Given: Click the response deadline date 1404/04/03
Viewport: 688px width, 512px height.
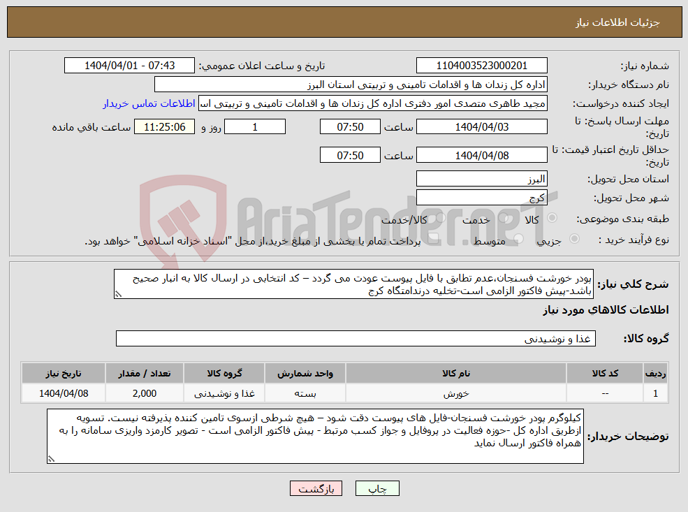Looking at the screenshot, I should pyautogui.click(x=482, y=127).
